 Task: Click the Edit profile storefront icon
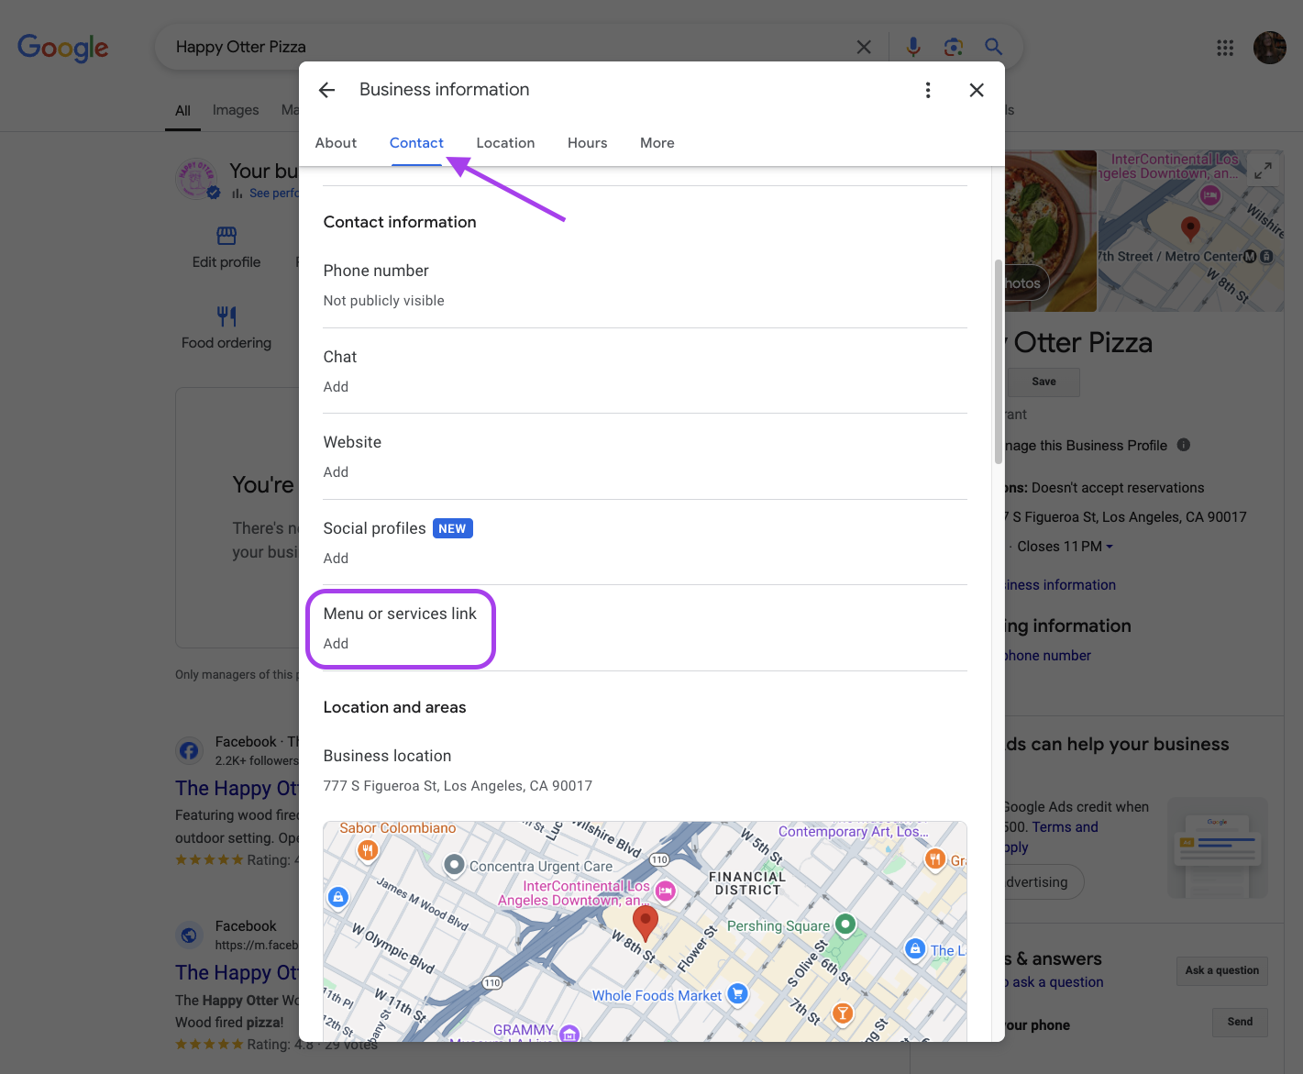[226, 236]
